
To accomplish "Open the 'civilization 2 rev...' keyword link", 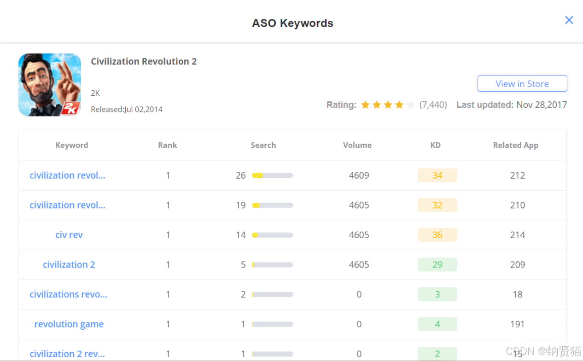I will 67,354.
